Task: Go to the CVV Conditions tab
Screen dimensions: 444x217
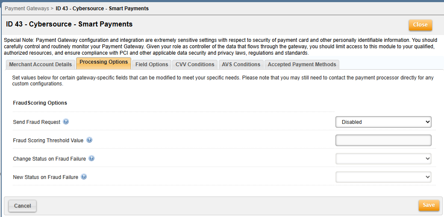Action: [195, 65]
